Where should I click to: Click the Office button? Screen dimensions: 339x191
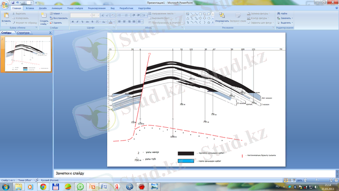(4, 4)
